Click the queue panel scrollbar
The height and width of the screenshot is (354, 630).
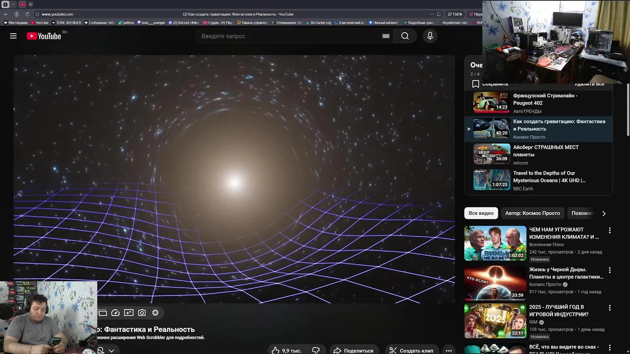(627, 109)
